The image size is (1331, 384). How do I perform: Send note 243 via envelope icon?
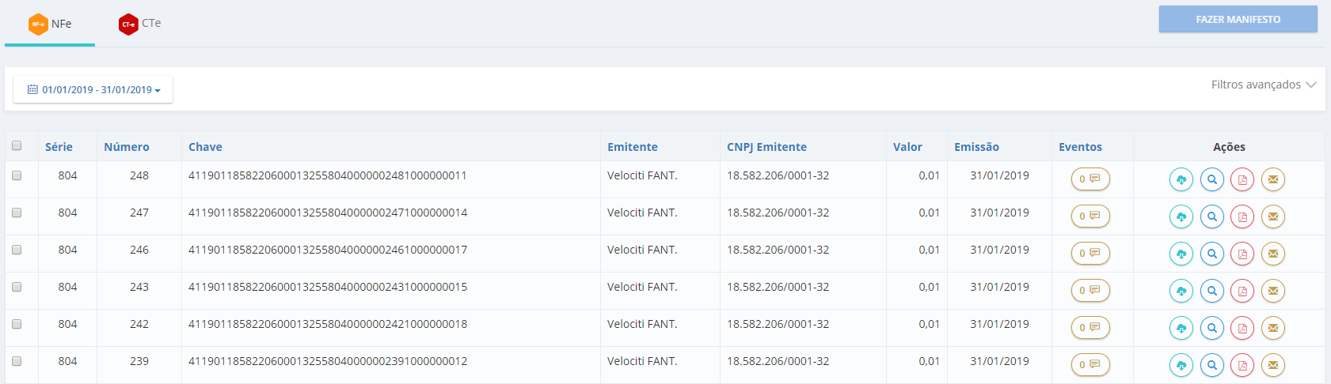point(1273,291)
